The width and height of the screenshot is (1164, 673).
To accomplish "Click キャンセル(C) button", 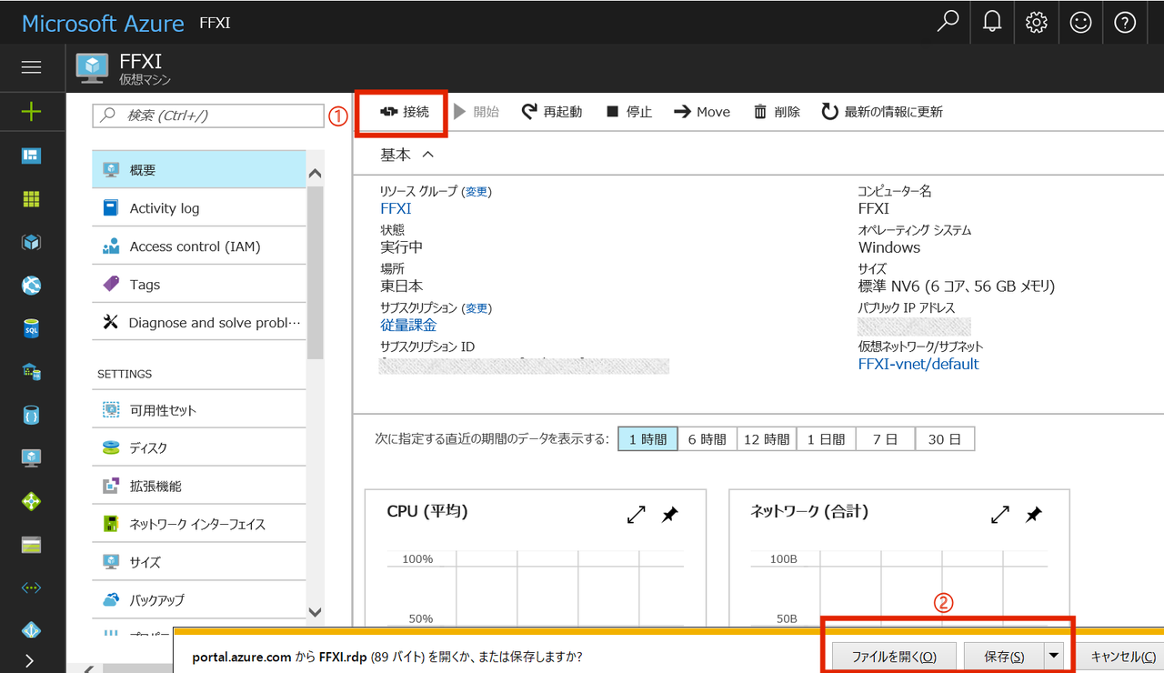I will click(1122, 657).
